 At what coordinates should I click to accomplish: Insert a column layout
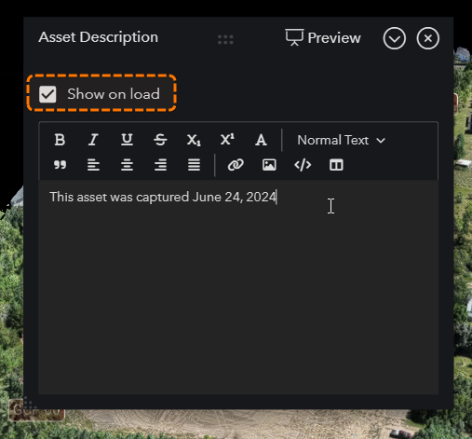[336, 165]
